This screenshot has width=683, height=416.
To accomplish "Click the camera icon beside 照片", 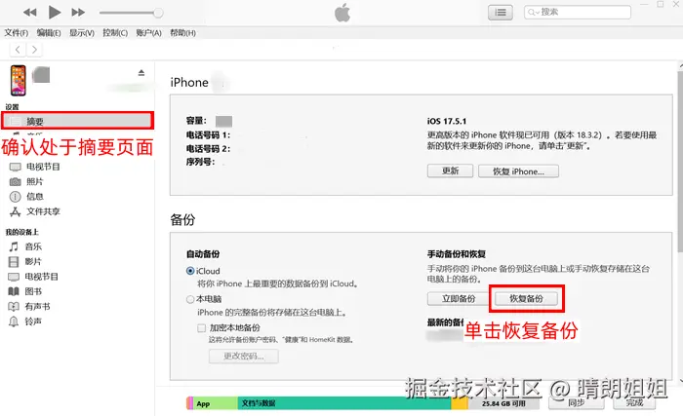I will [x=16, y=182].
